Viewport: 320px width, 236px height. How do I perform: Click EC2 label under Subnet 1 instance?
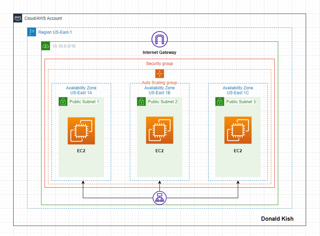pyautogui.click(x=81, y=151)
